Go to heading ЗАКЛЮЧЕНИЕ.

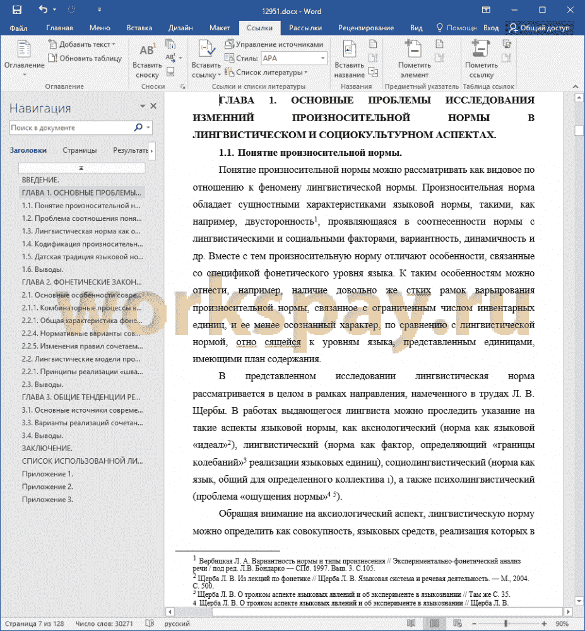pyautogui.click(x=47, y=448)
